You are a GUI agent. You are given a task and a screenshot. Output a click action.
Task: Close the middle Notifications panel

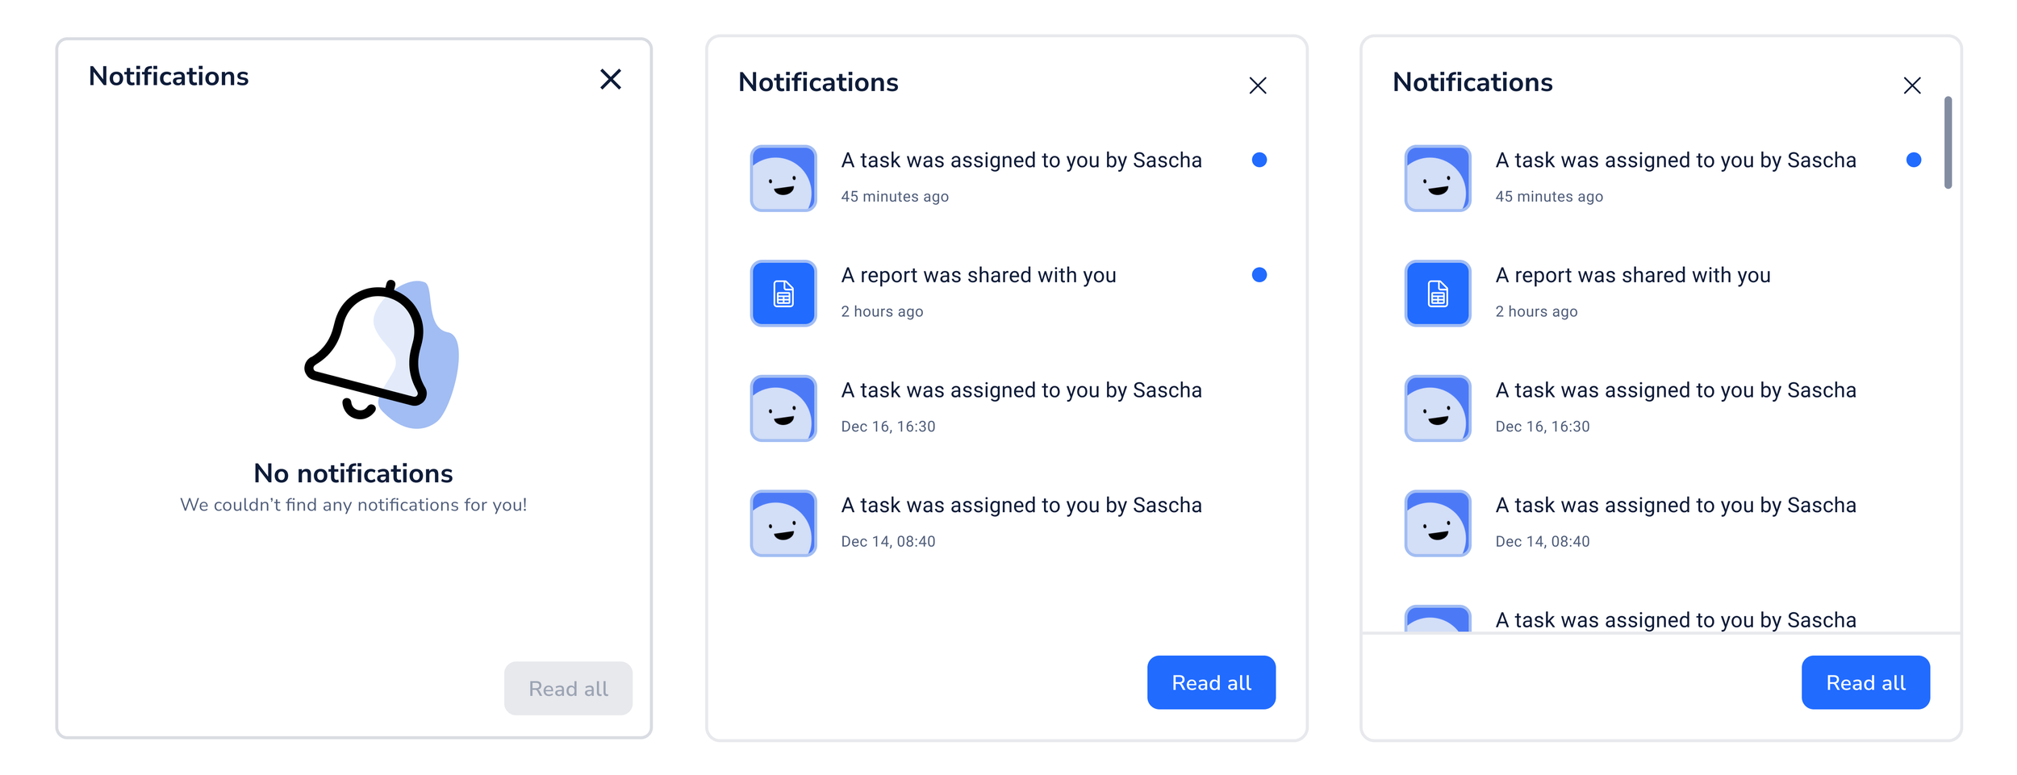[x=1258, y=85]
